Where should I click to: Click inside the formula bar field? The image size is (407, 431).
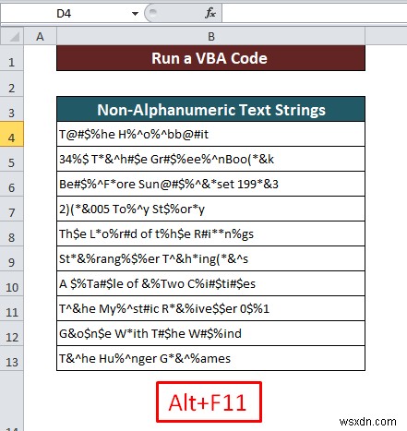click(x=314, y=14)
